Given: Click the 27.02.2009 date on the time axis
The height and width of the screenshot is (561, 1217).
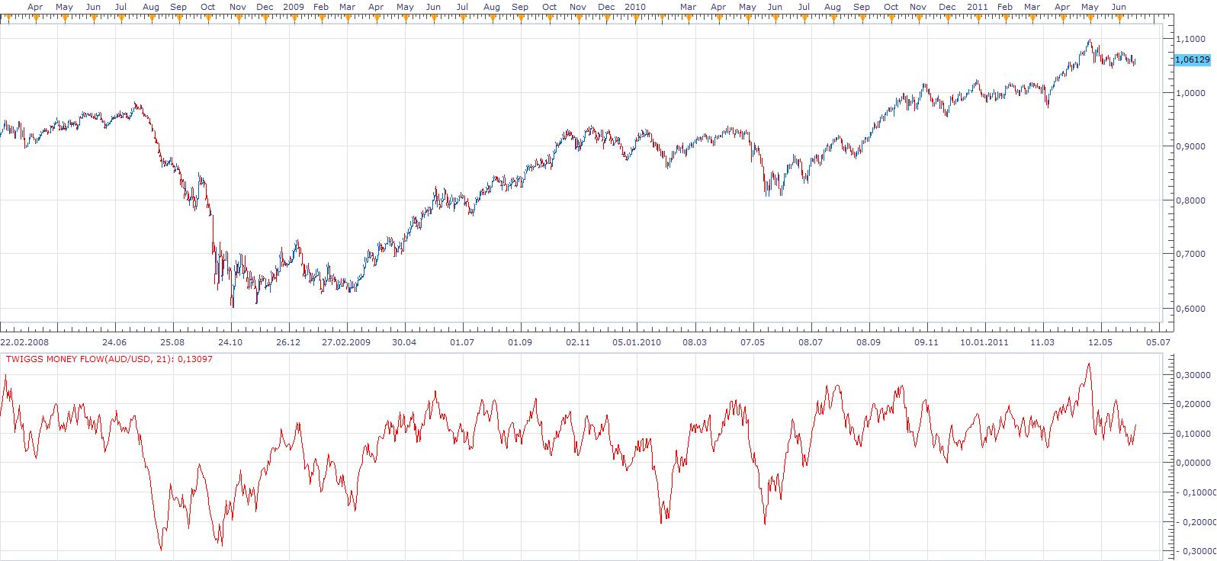Looking at the screenshot, I should click(346, 342).
